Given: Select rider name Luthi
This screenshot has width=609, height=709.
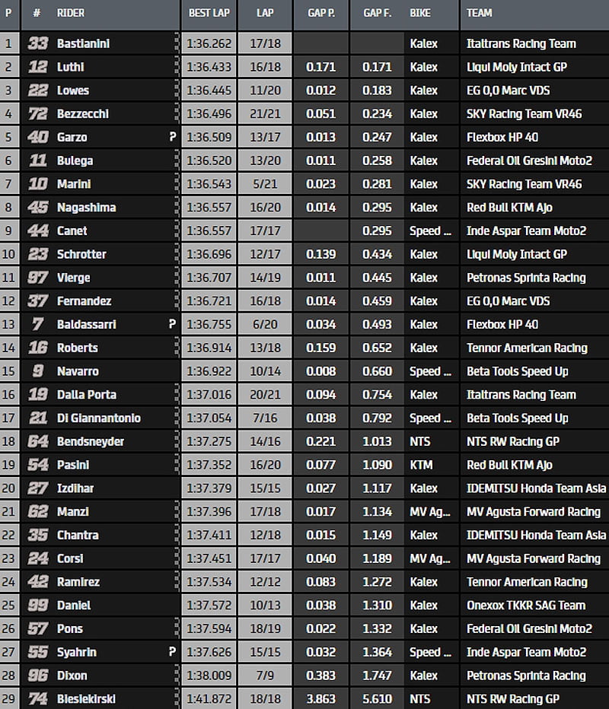Looking at the screenshot, I should (x=72, y=68).
